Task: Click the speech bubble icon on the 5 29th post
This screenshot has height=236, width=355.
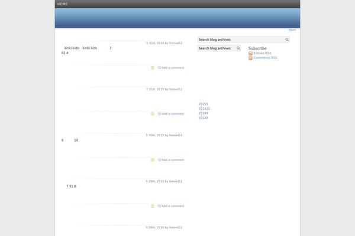Action: 159,206
